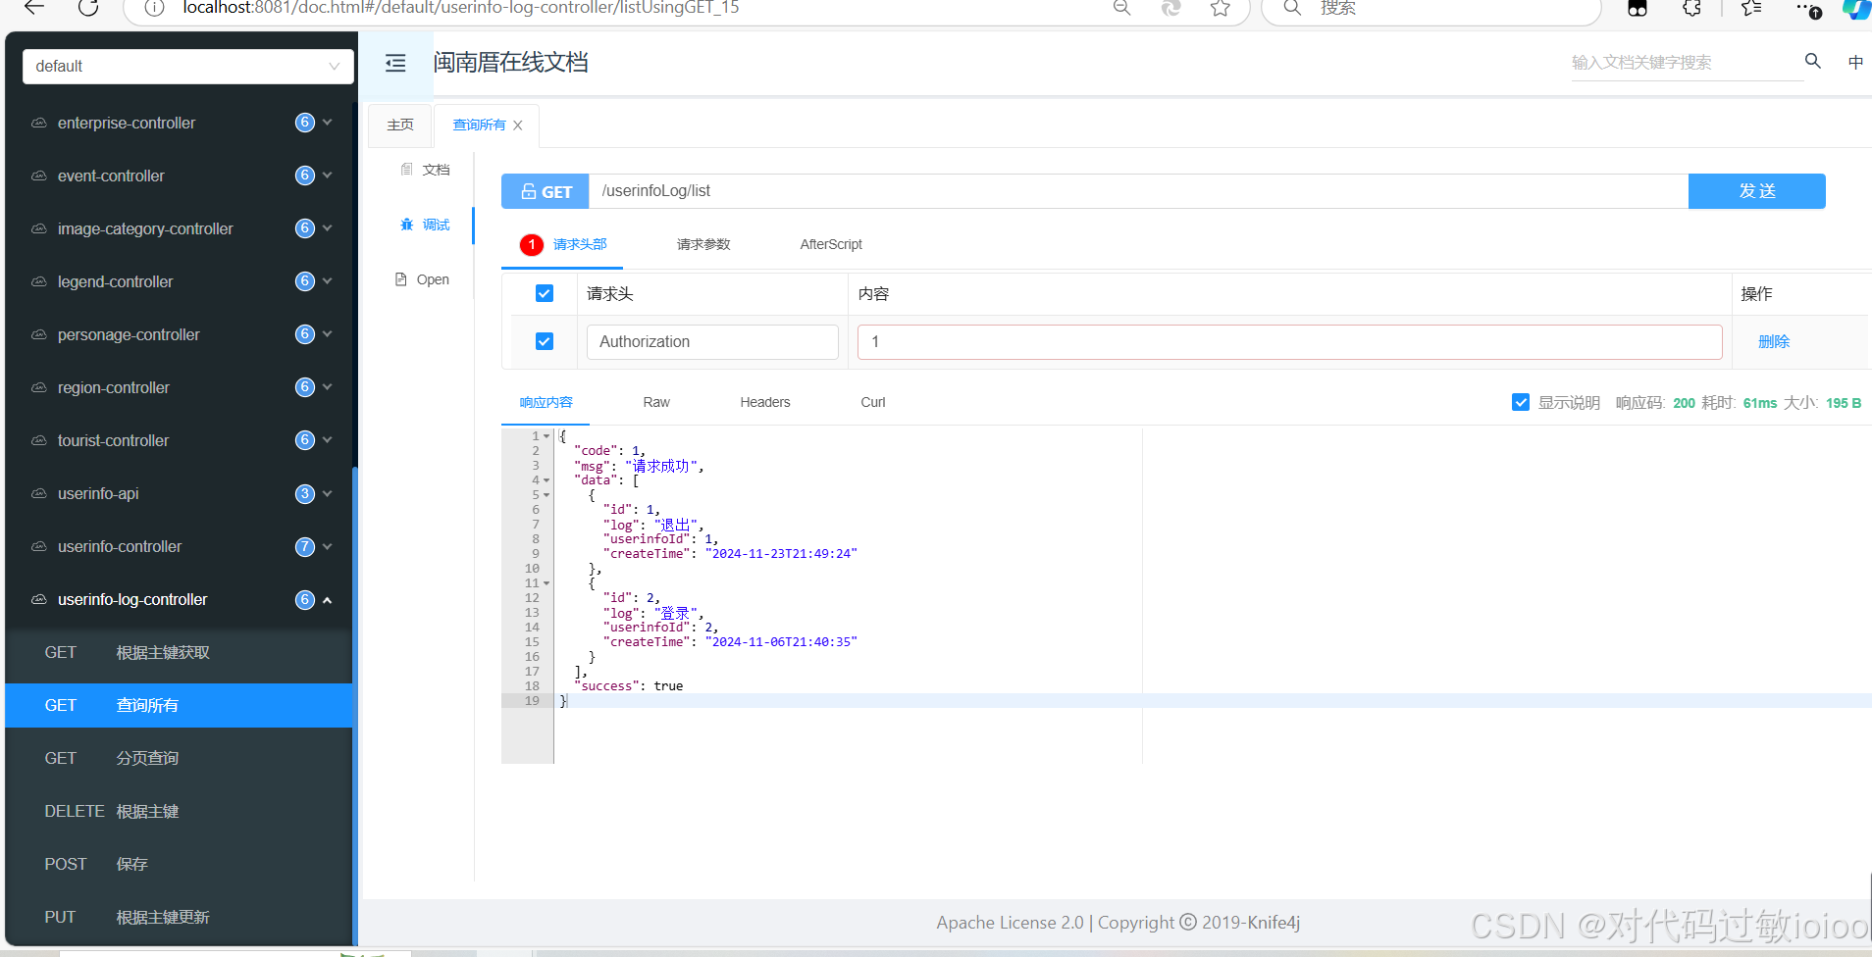
Task: Switch to the 主页 tab
Action: coord(399,125)
